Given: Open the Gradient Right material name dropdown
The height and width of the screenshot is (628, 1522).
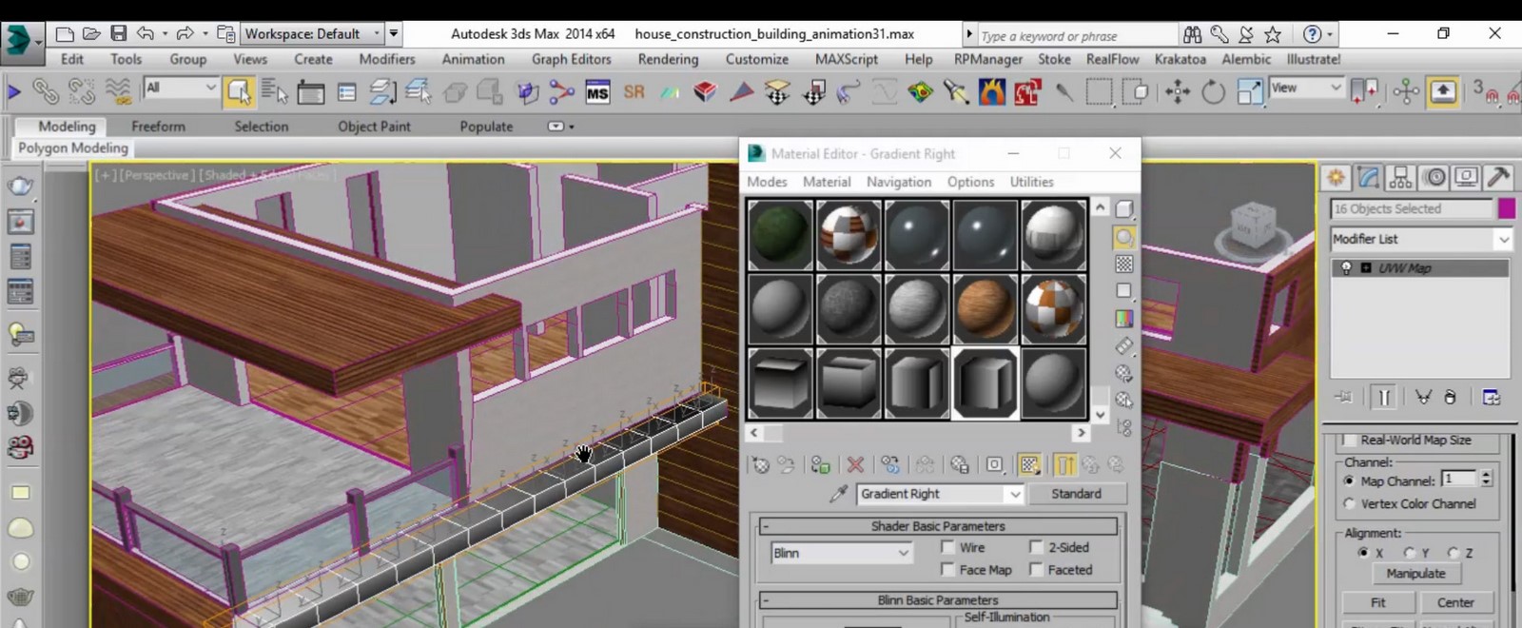Looking at the screenshot, I should point(940,494).
